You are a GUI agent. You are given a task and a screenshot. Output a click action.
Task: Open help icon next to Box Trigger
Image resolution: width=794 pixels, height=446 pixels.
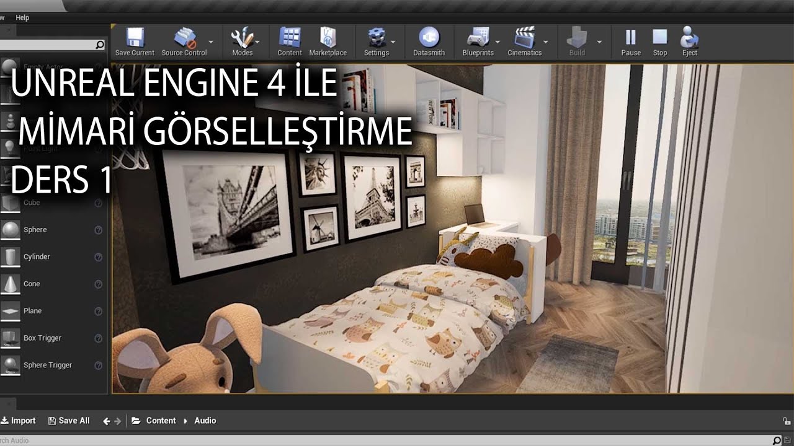pyautogui.click(x=98, y=338)
